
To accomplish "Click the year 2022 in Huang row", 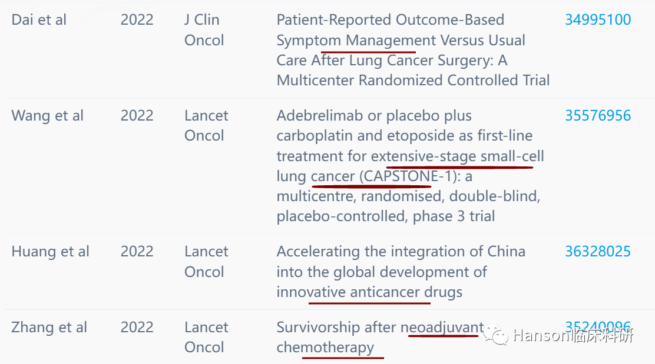I will point(137,252).
